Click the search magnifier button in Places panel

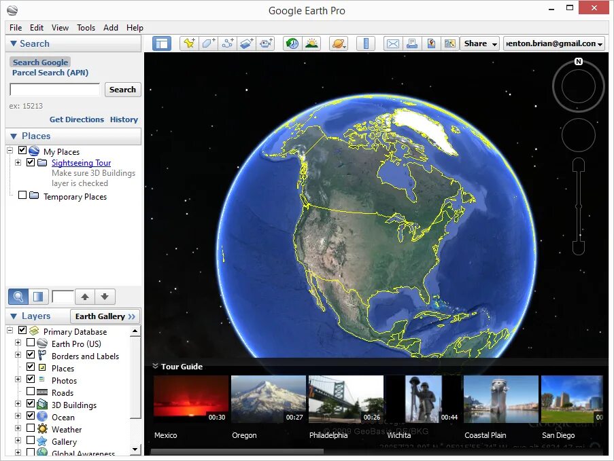(18, 297)
